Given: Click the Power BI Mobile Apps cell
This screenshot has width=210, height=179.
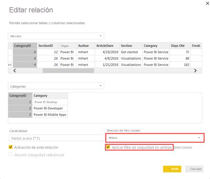Looking at the screenshot, I should tap(50, 115).
